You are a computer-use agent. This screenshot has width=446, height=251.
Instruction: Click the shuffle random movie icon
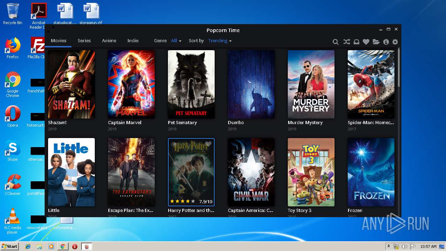click(x=346, y=42)
